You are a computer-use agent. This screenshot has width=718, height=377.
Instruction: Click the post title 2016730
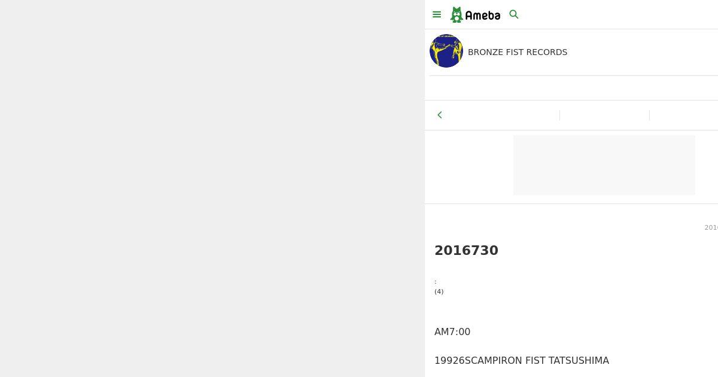click(466, 251)
